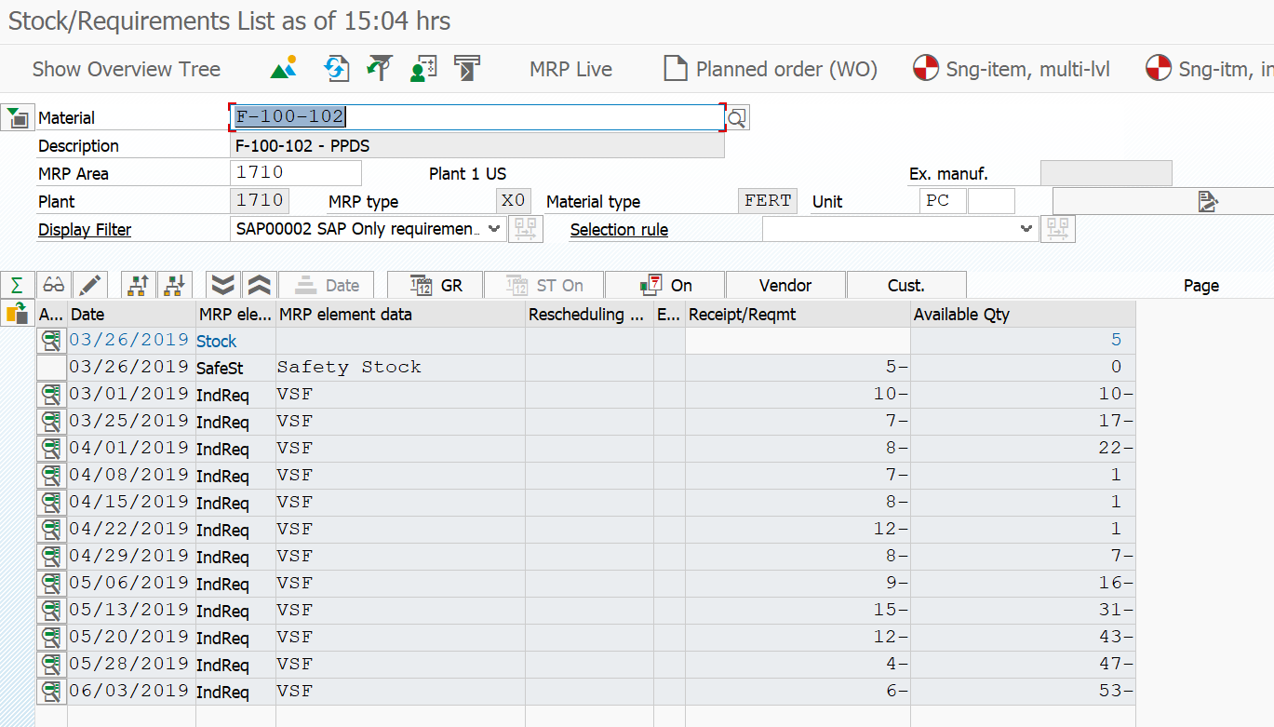
Task: Open details icon for 05/28/2019 row
Action: click(51, 665)
